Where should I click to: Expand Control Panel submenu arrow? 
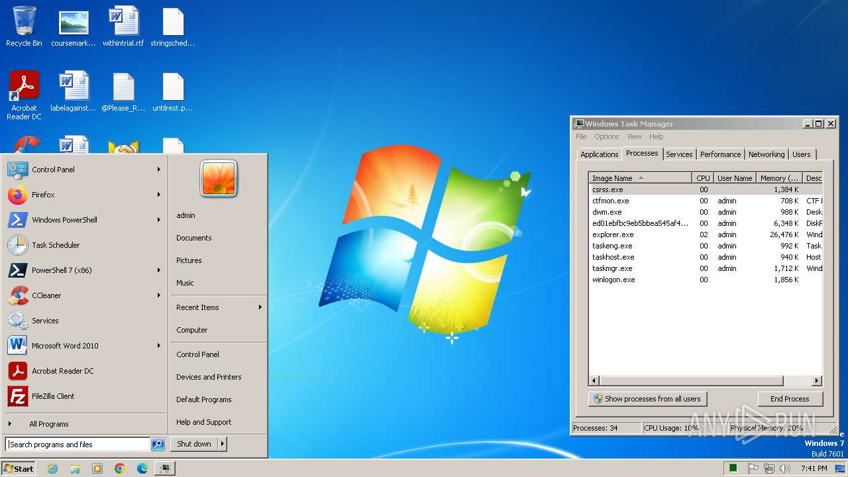159,170
